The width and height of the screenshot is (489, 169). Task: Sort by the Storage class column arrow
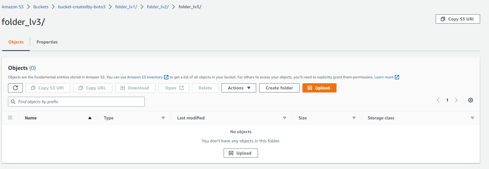point(472,118)
